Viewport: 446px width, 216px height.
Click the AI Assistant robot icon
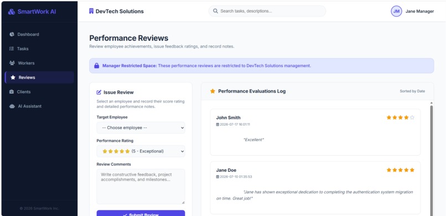[12, 106]
